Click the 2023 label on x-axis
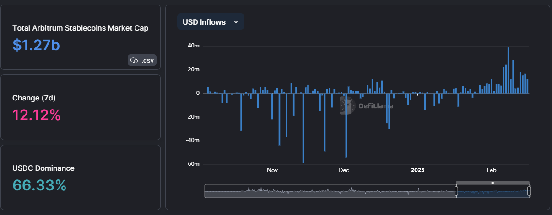 click(417, 170)
